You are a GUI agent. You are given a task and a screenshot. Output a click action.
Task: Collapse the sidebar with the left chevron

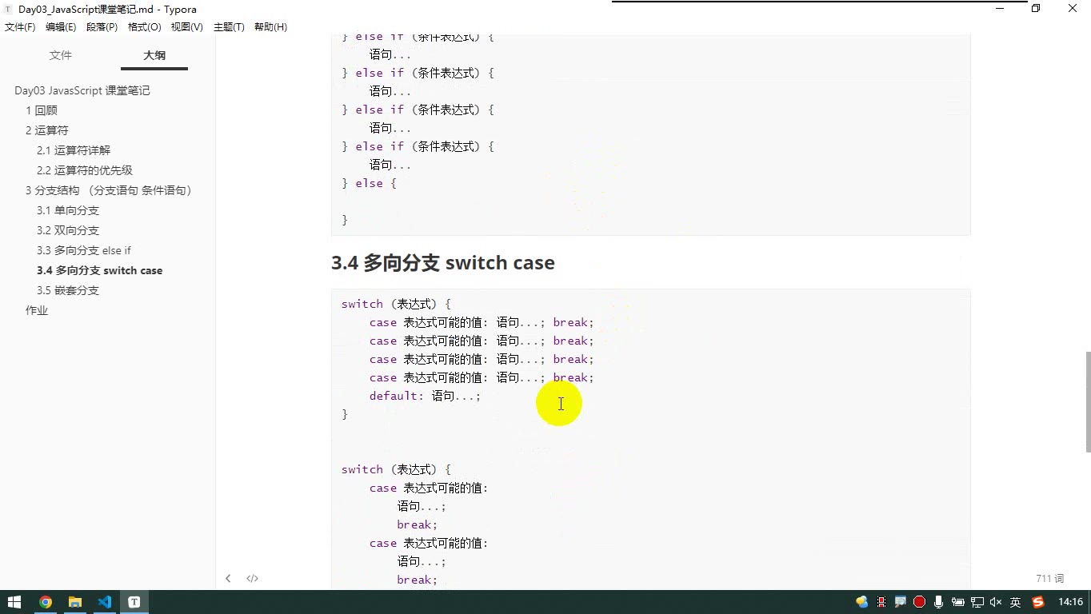(x=228, y=578)
